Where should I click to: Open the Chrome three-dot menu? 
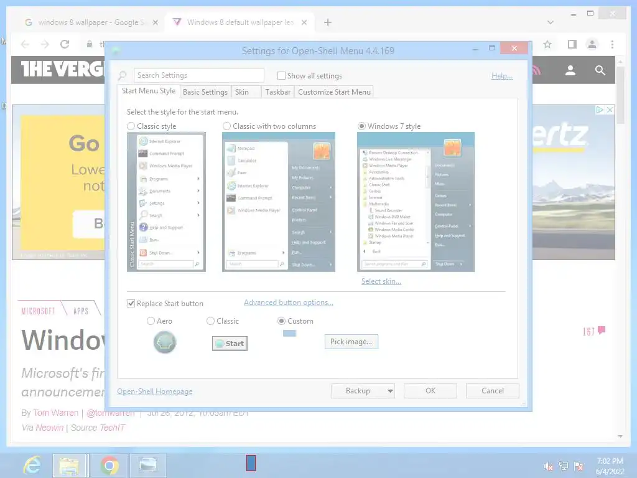click(612, 44)
